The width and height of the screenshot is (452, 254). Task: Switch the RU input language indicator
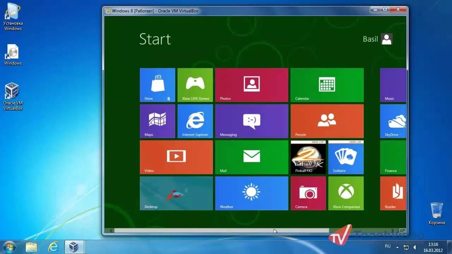tap(388, 246)
